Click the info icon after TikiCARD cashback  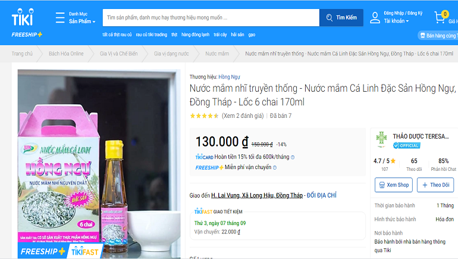(x=293, y=157)
